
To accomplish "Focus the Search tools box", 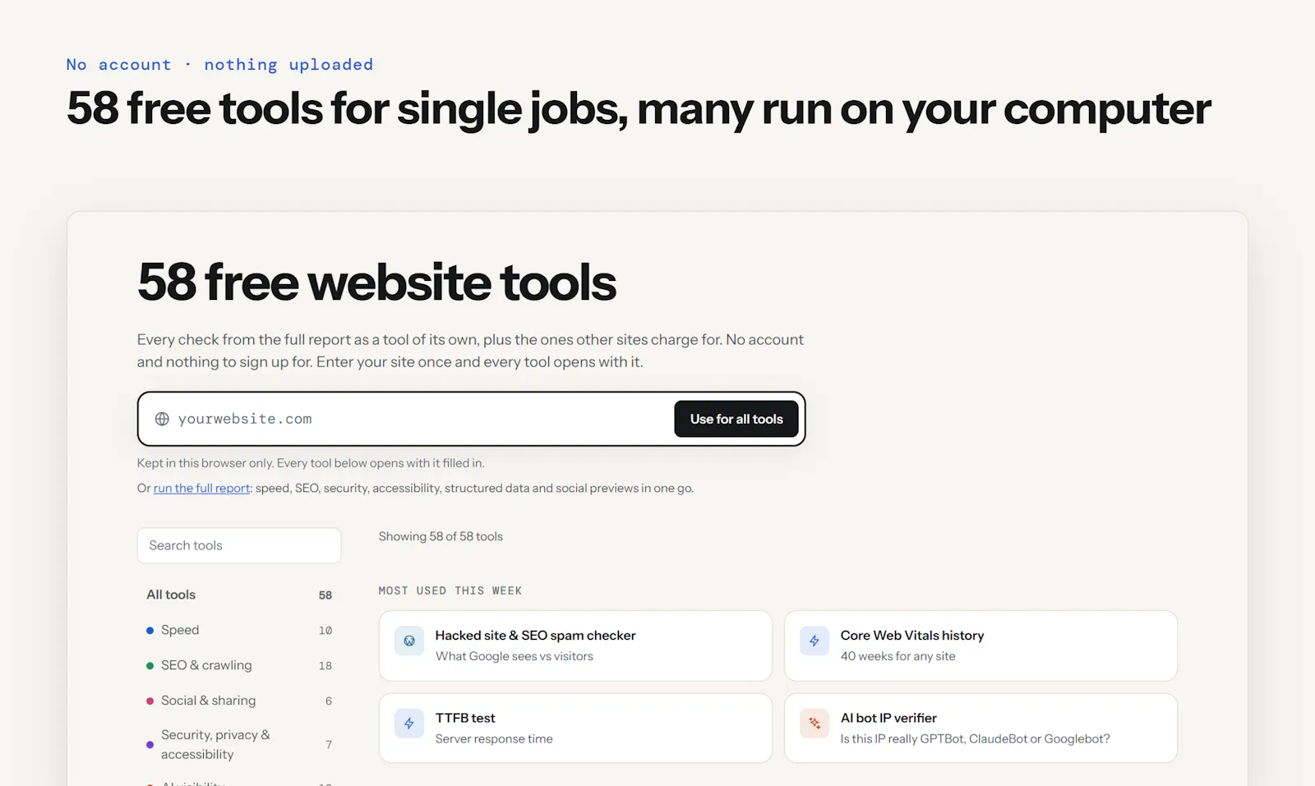I will click(x=239, y=545).
